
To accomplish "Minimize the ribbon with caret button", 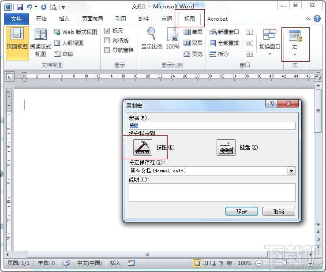I will pyautogui.click(x=308, y=19).
